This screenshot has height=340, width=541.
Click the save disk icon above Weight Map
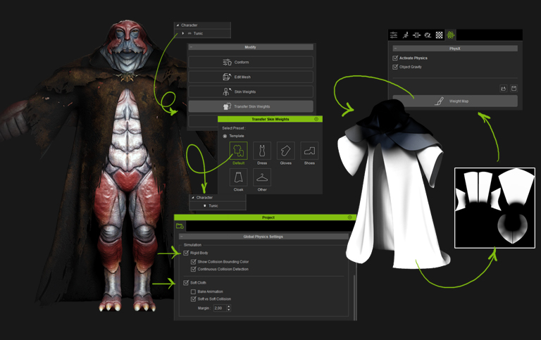pyautogui.click(x=514, y=89)
